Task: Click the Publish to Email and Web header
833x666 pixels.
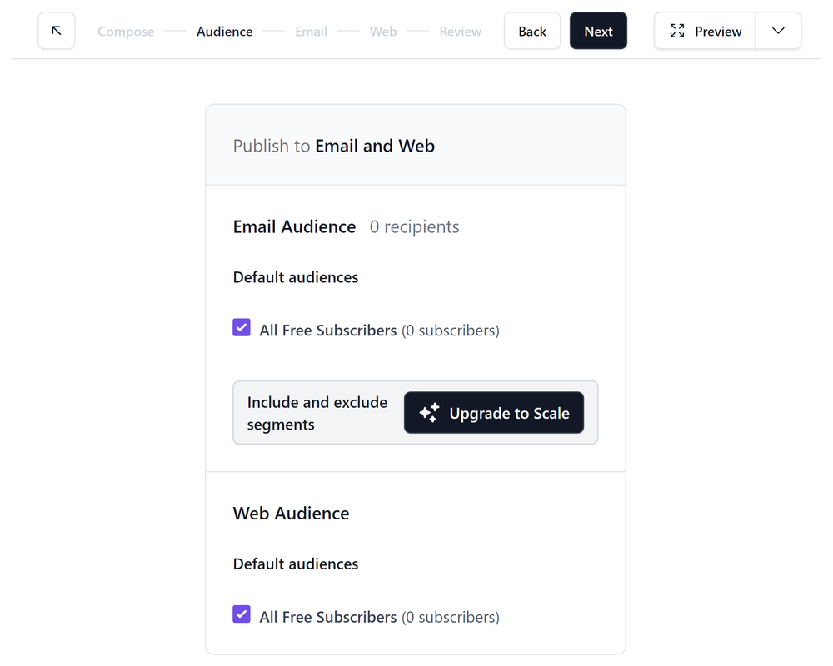Action: point(333,145)
